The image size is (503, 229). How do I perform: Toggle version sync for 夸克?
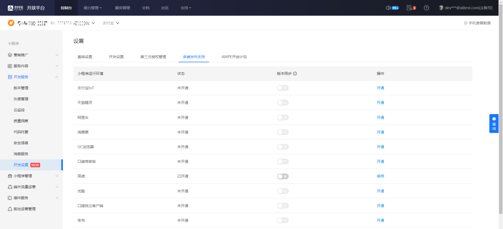pos(283,220)
